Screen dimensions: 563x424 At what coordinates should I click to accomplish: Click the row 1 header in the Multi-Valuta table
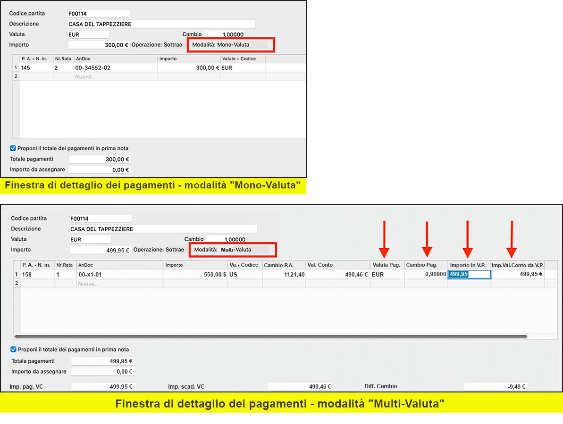17,274
